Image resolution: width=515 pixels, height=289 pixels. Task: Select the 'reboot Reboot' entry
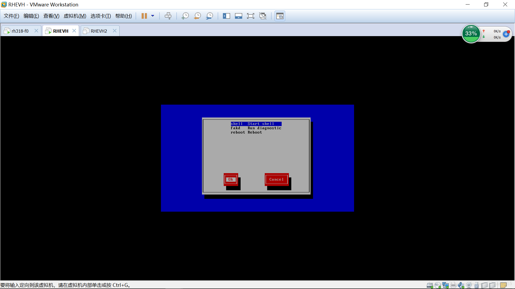(x=247, y=132)
